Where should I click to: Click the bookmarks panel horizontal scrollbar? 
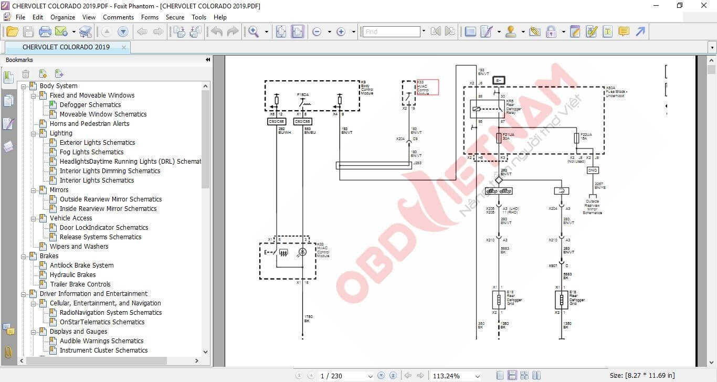(96, 360)
